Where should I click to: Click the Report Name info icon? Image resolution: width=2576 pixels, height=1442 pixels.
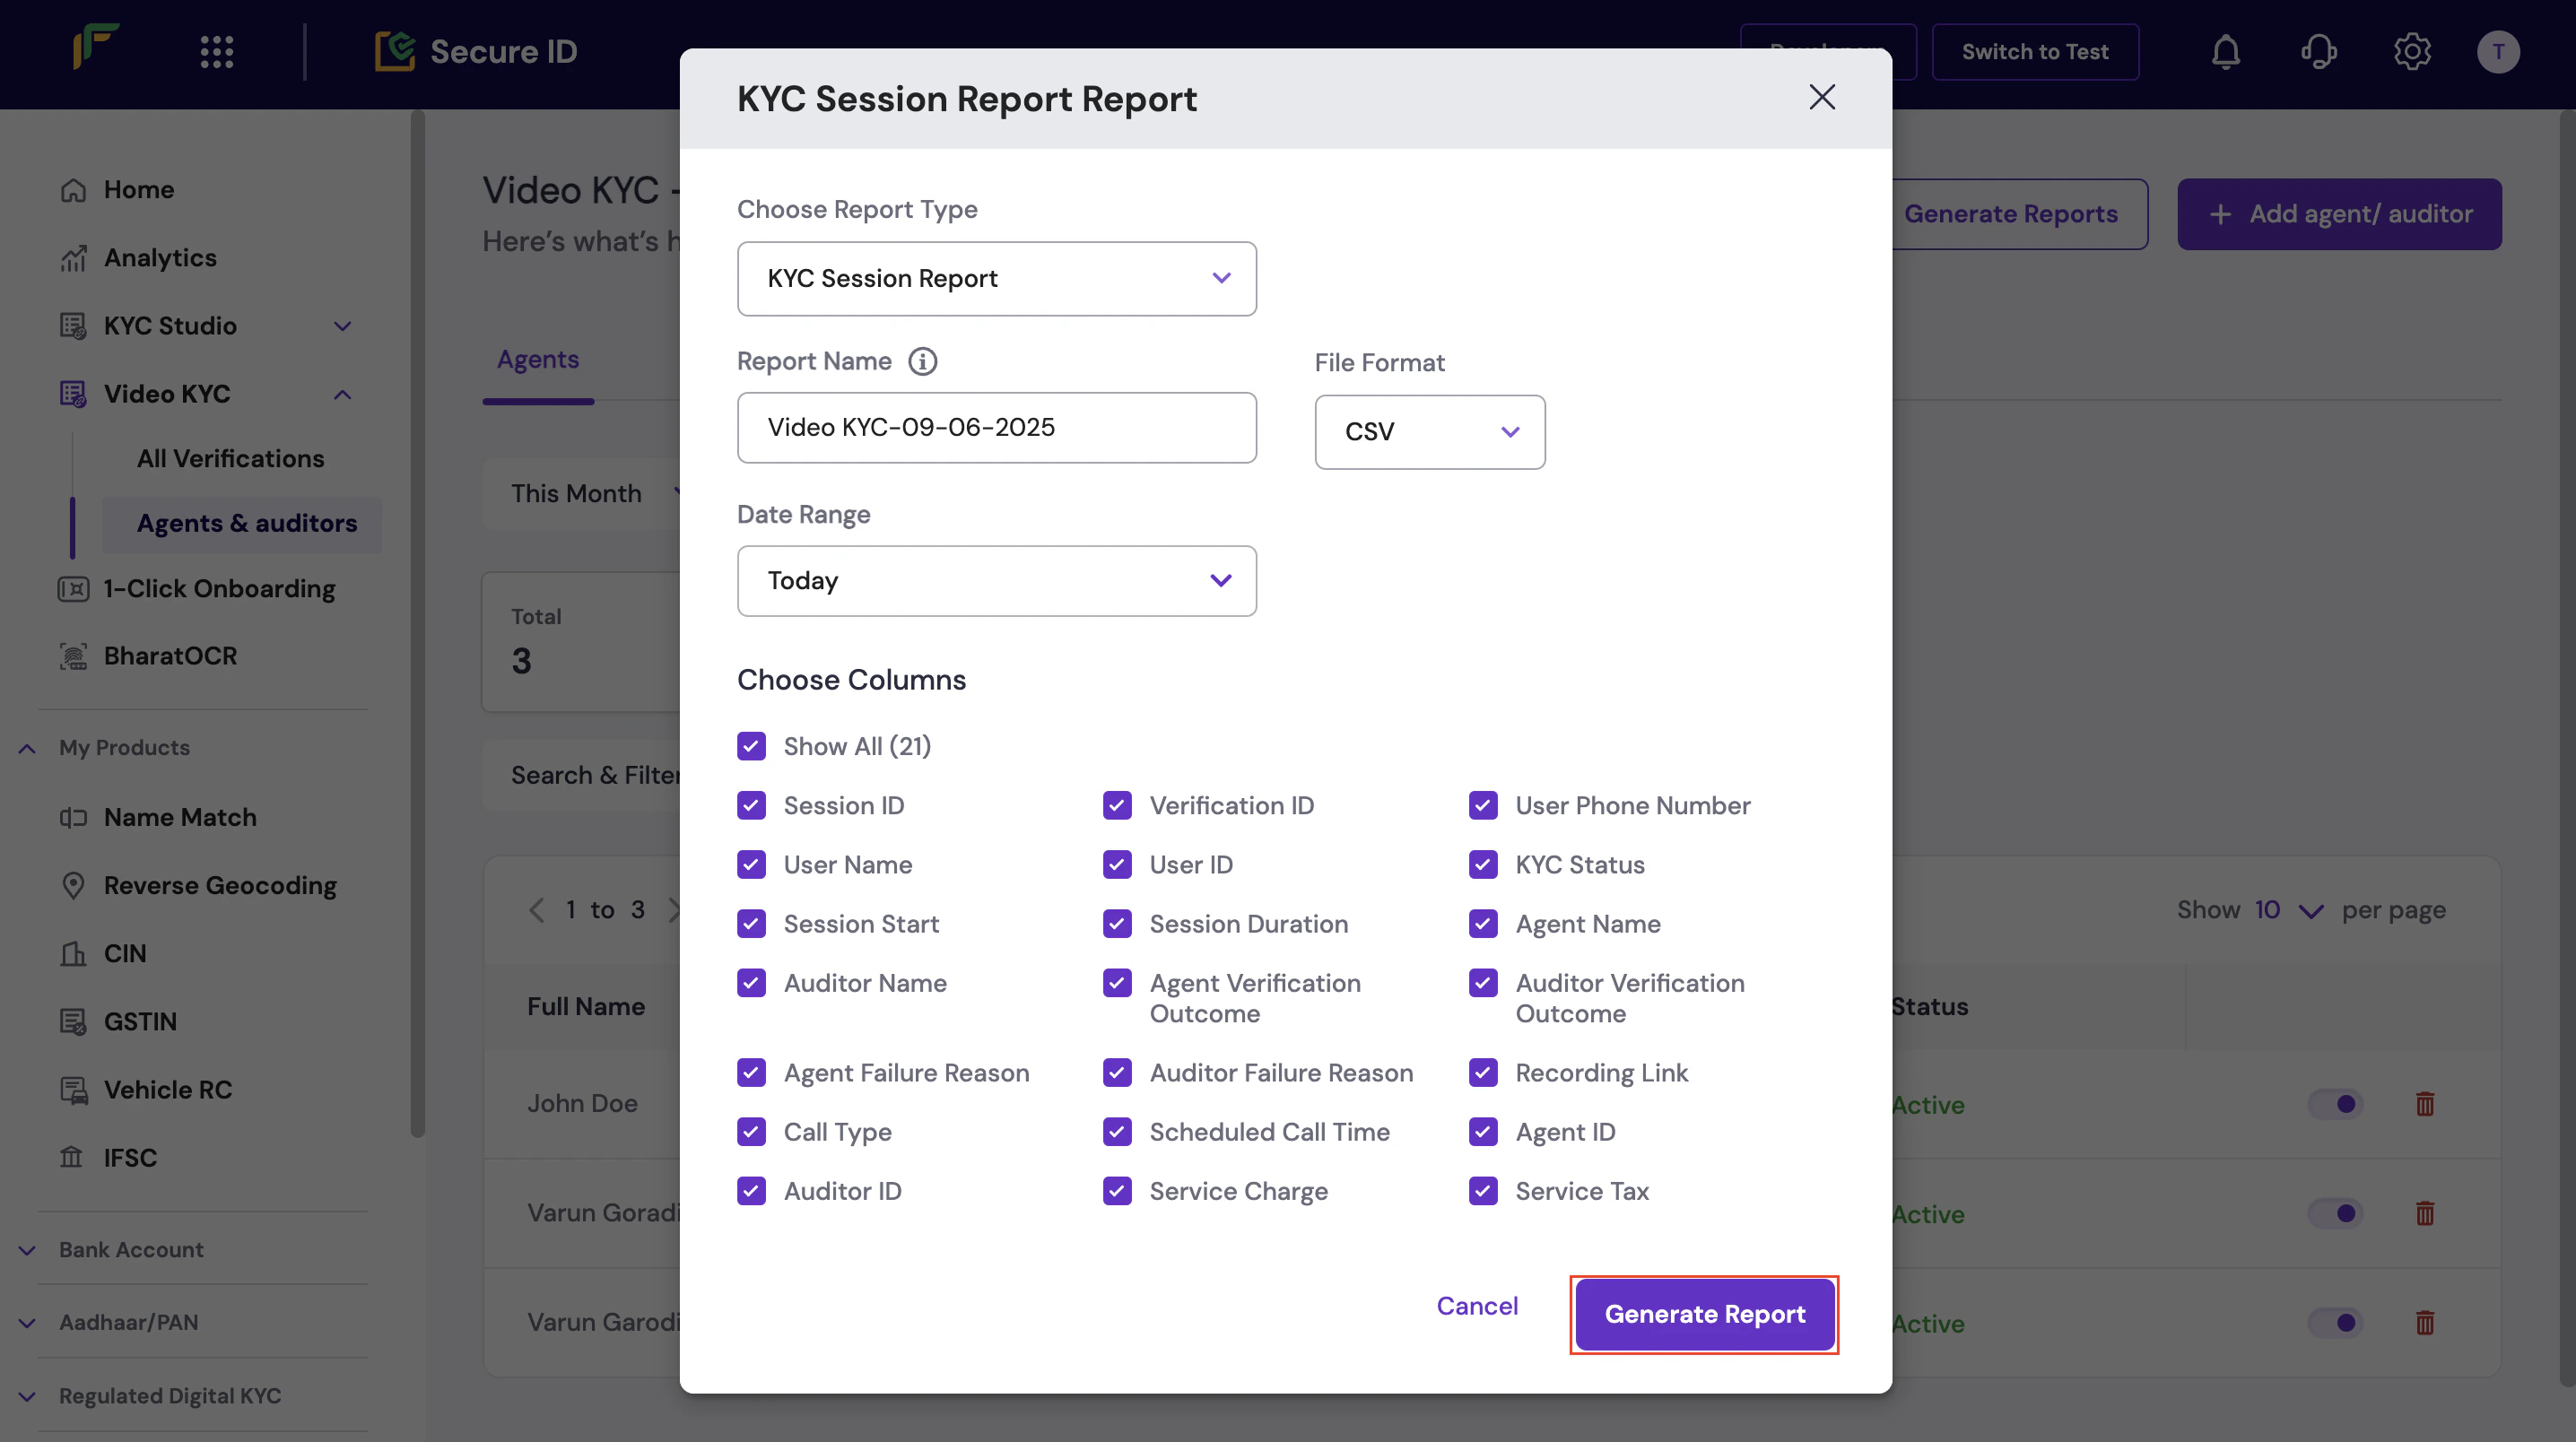[x=922, y=361]
